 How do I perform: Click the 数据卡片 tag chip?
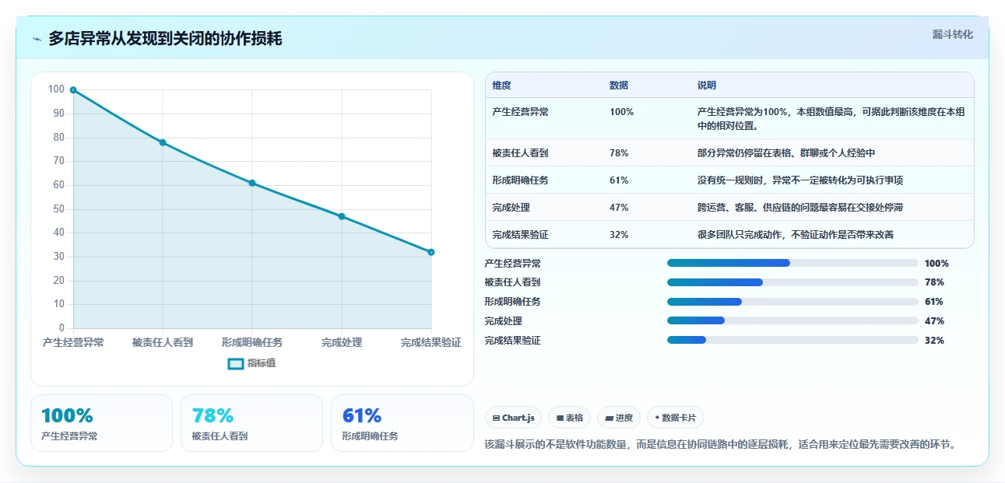tap(676, 418)
